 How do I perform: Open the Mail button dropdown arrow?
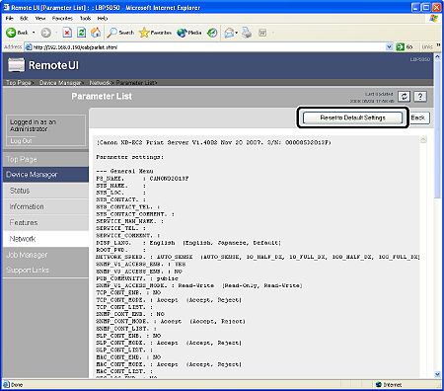pyautogui.click(x=236, y=33)
